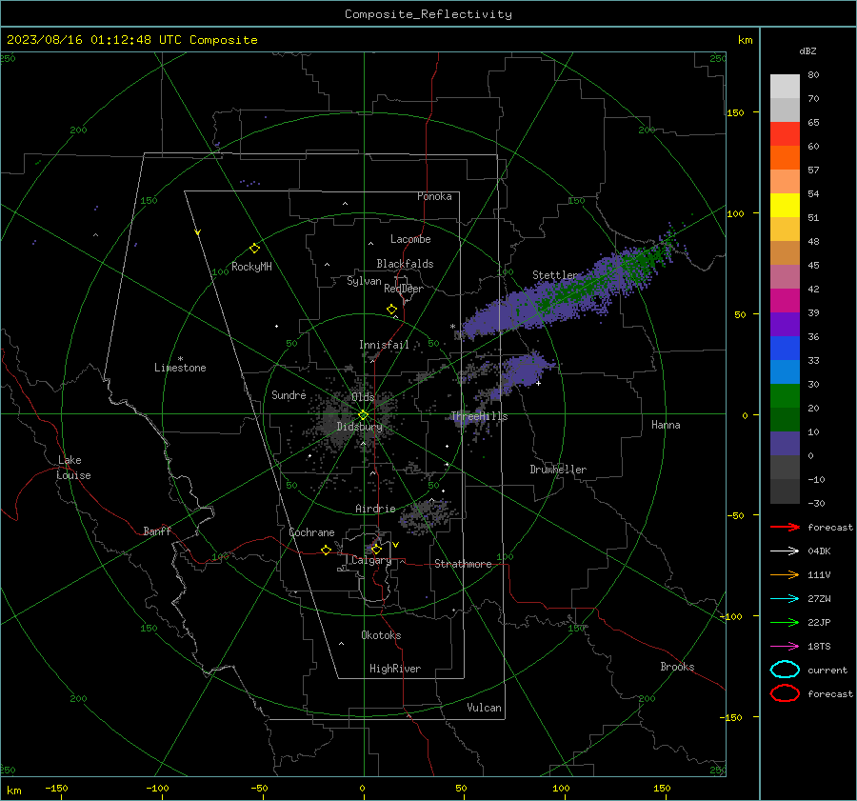Click the cyan 'current' ellipse in legend
Screen dimensions: 857x801
tap(785, 670)
